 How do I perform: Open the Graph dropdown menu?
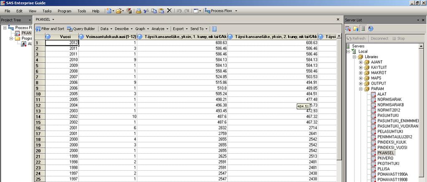pos(142,29)
